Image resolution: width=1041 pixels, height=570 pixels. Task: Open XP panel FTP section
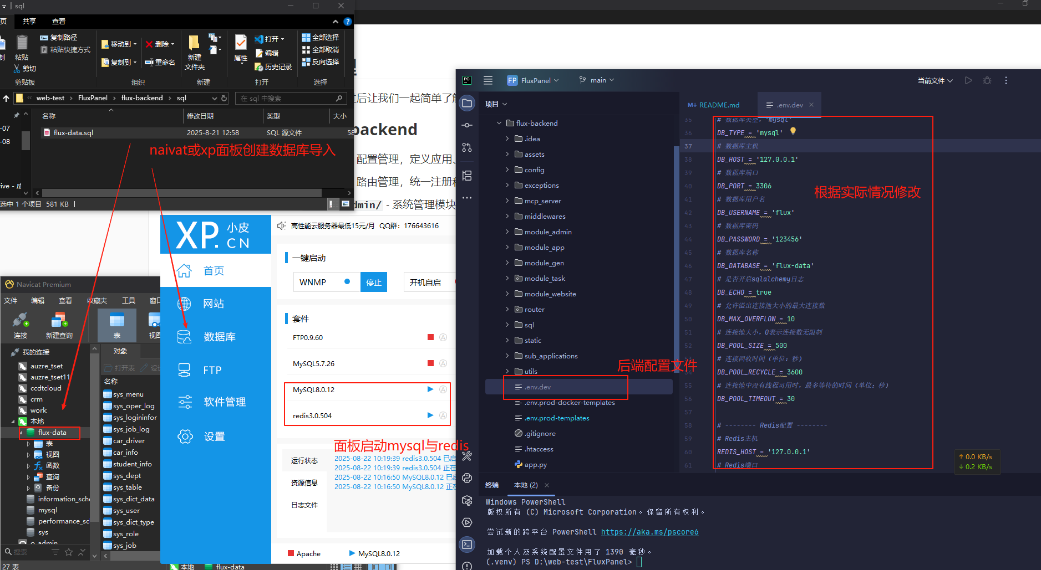(x=212, y=370)
